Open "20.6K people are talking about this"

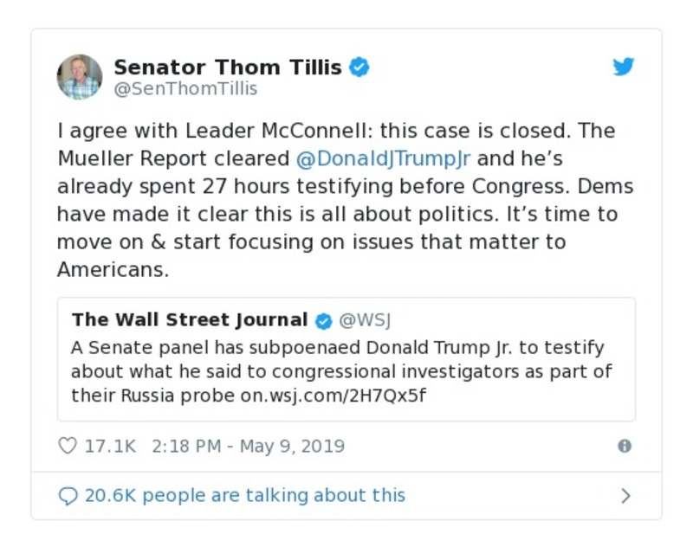click(244, 496)
